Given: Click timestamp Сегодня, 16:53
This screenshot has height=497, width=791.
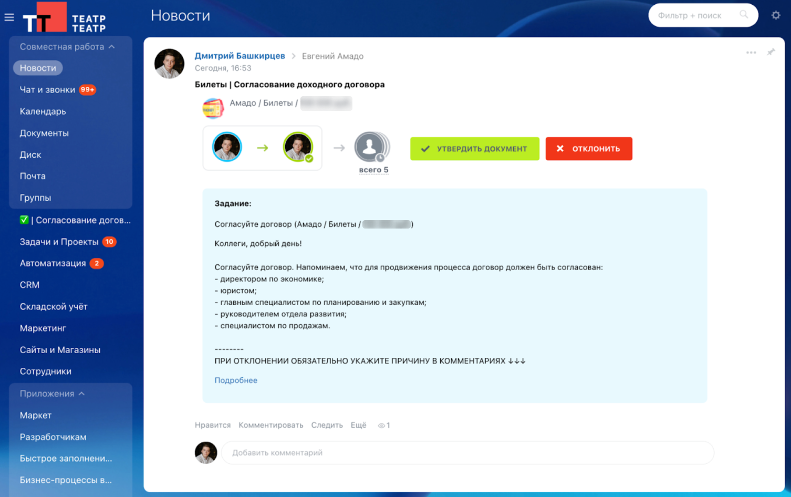Looking at the screenshot, I should [223, 68].
